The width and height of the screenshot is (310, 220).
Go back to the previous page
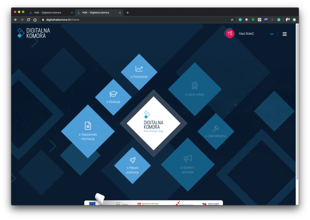click(16, 20)
